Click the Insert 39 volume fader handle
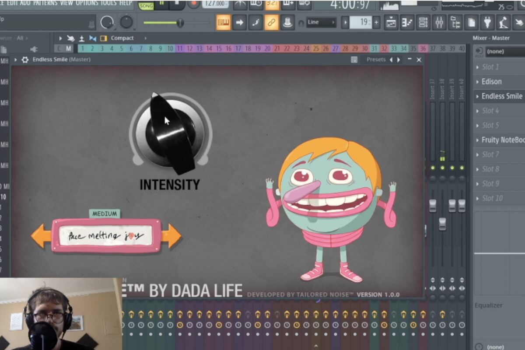The width and height of the screenshot is (525, 350). click(x=452, y=206)
